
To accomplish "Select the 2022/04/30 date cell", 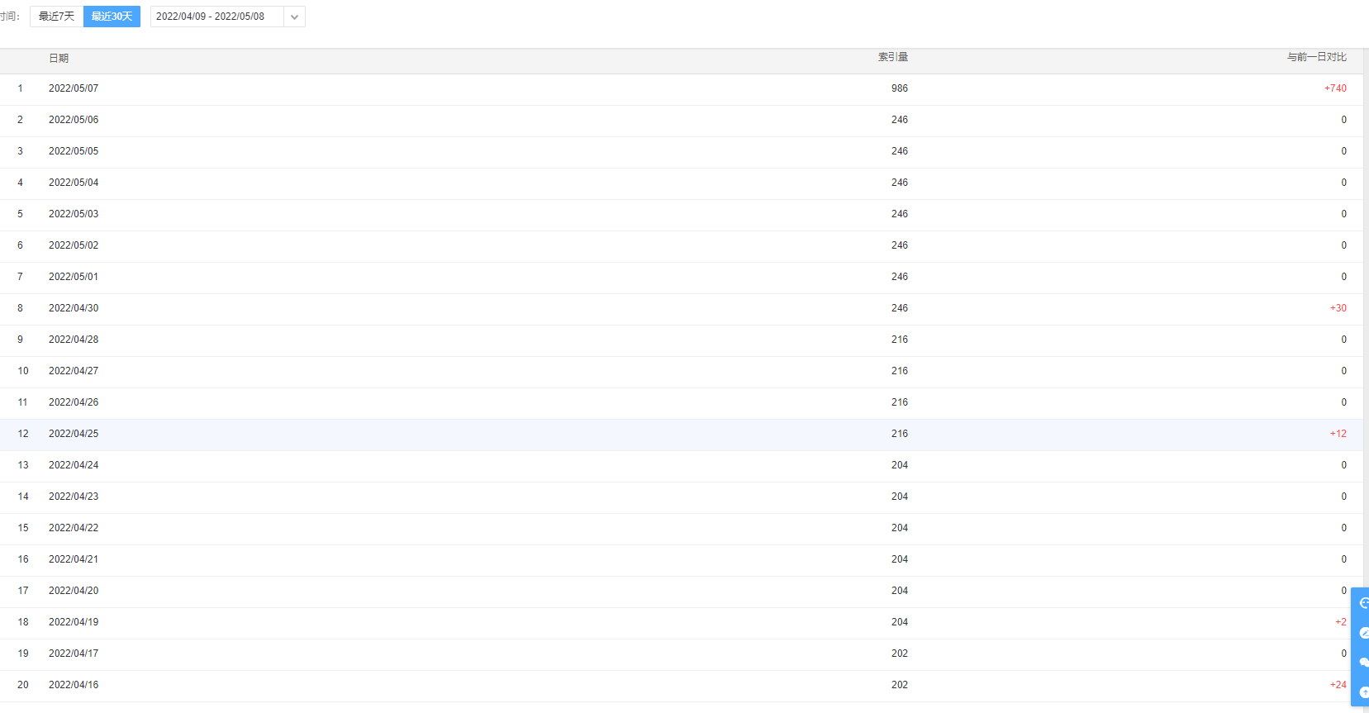I will click(x=74, y=308).
